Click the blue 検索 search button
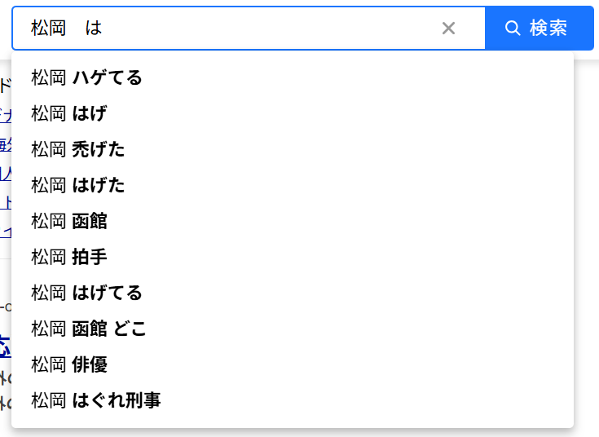The height and width of the screenshot is (437, 599). 539,28
